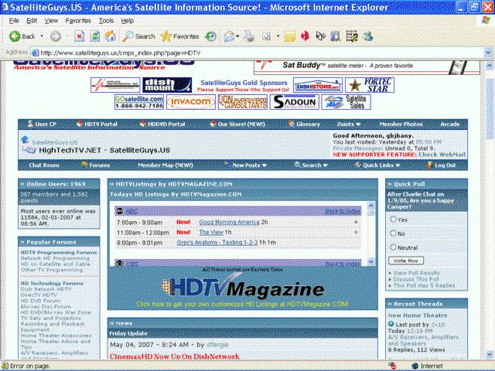
Task: Select the No poll option
Action: click(x=393, y=233)
